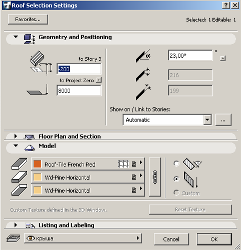The image size is (241, 250).
Task: Click the Listing and Labeling panel icon
Action: pos(30,226)
